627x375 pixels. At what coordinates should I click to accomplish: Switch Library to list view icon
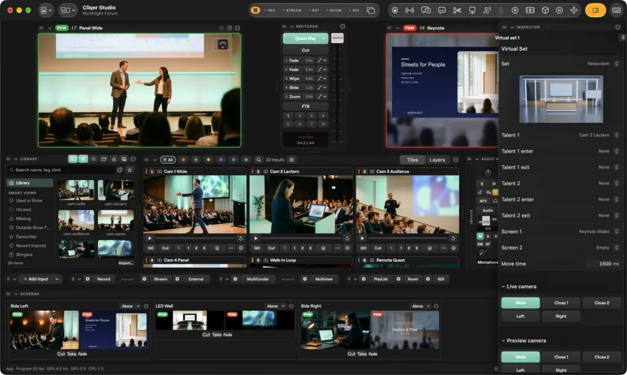coord(93,159)
